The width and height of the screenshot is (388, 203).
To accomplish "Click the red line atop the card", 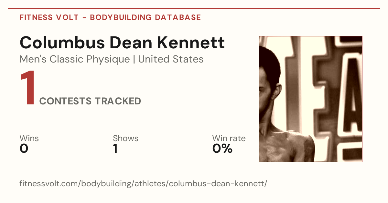I will 194,8.
